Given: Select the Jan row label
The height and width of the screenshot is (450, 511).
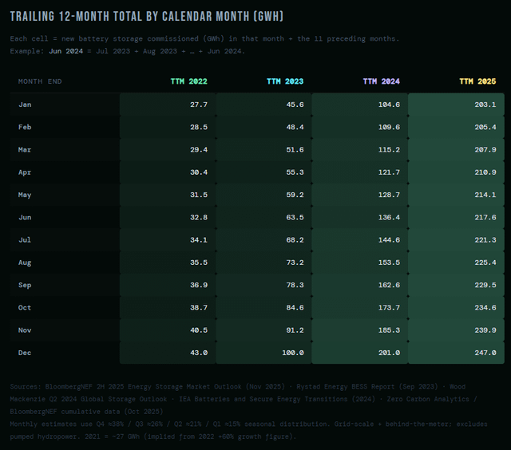Looking at the screenshot, I should click(25, 105).
